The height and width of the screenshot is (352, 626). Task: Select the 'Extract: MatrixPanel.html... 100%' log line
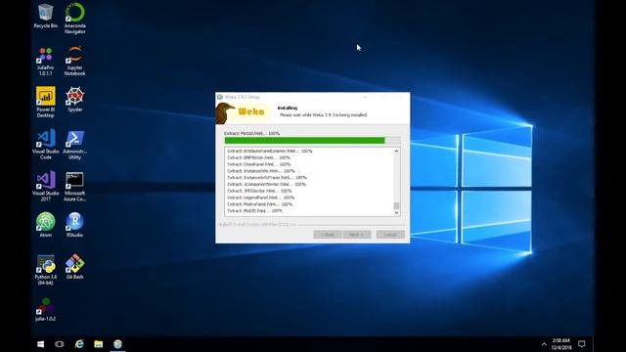260,204
